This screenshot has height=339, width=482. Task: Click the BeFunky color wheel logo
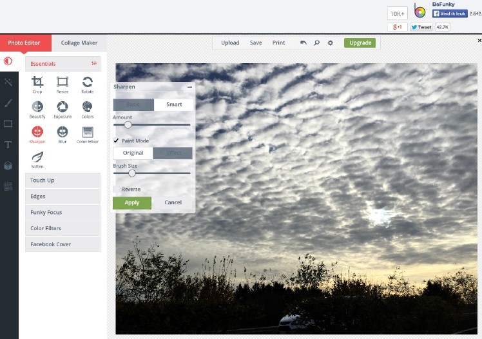click(x=419, y=12)
